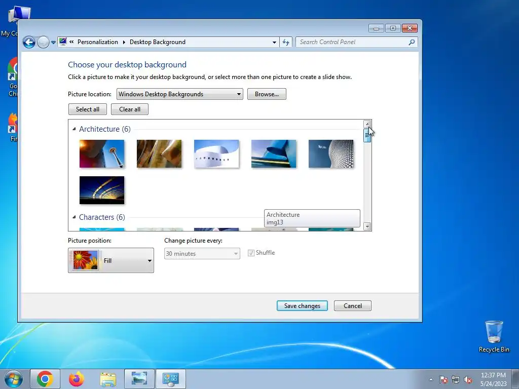The height and width of the screenshot is (389, 519).
Task: Select the Recycle Bin desktop icon
Action: click(494, 336)
